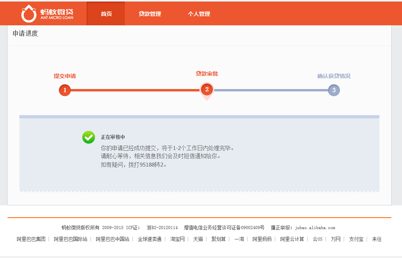
Task: Select step 1 circle in progress tracker
Action: [x=65, y=90]
